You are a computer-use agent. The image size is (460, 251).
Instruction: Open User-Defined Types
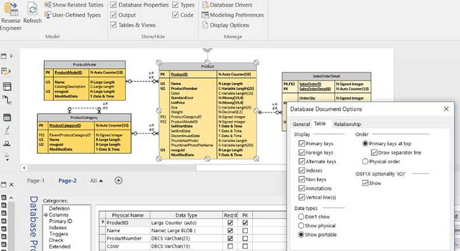click(x=72, y=15)
